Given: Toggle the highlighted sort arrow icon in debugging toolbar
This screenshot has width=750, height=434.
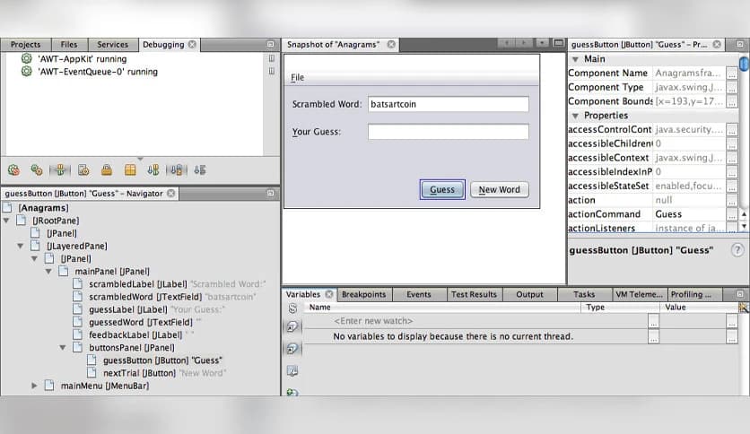Looking at the screenshot, I should pos(177,169).
